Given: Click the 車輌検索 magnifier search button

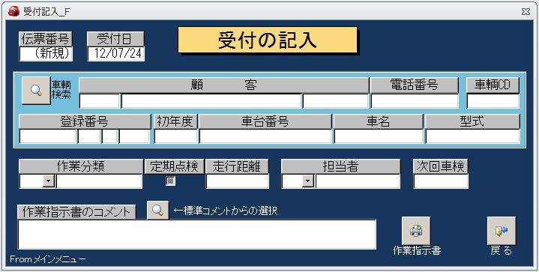Looking at the screenshot, I should (x=36, y=91).
